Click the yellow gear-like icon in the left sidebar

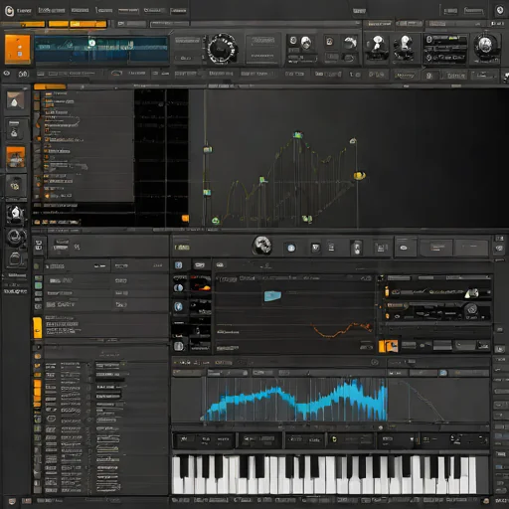point(15,186)
